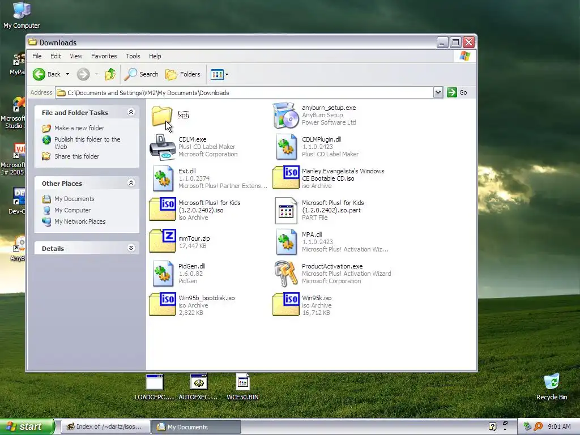580x435 pixels.
Task: Go to My Computer in Other Places
Action: coord(72,210)
